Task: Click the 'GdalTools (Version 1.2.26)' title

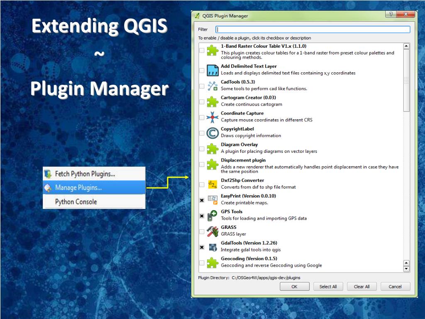Action: point(249,243)
